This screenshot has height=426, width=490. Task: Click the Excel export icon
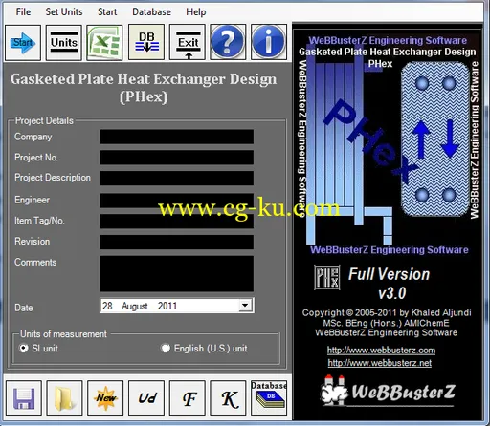coord(104,42)
